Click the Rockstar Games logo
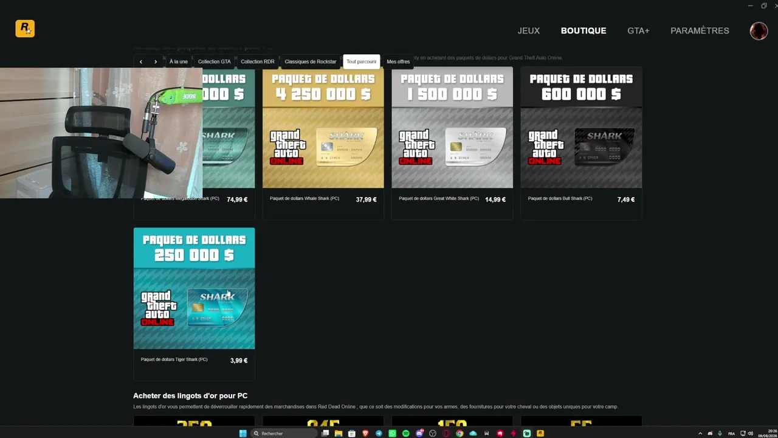Screen dimensions: 778x438 tap(25, 29)
